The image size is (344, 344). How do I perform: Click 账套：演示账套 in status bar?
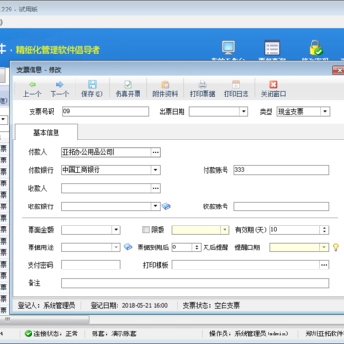tap(114, 333)
